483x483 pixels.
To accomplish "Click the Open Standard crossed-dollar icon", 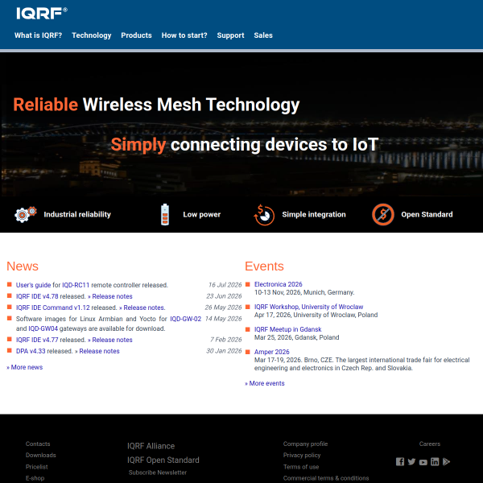I will click(383, 214).
